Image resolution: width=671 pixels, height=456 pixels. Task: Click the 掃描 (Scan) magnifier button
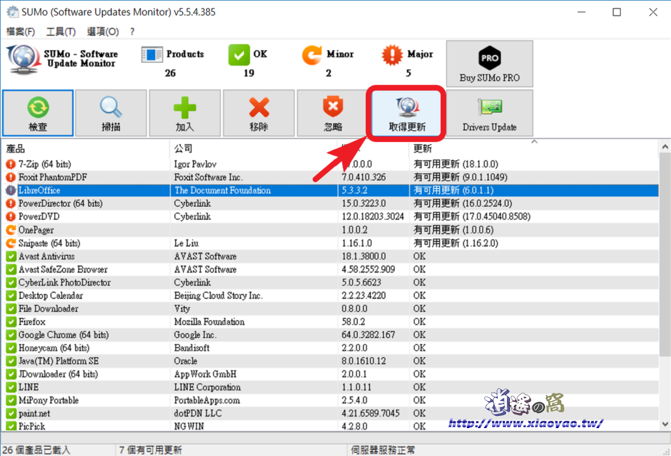[111, 113]
